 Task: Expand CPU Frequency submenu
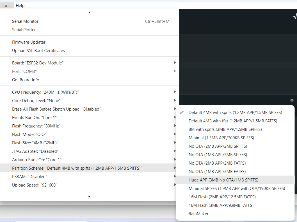point(89,92)
